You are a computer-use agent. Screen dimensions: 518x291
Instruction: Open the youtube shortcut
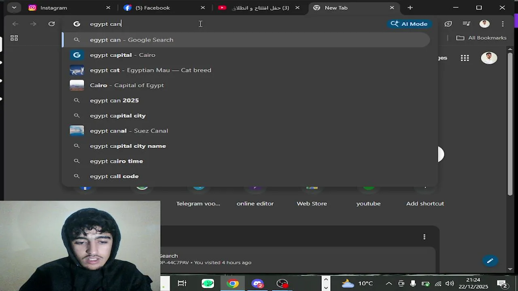(x=368, y=197)
